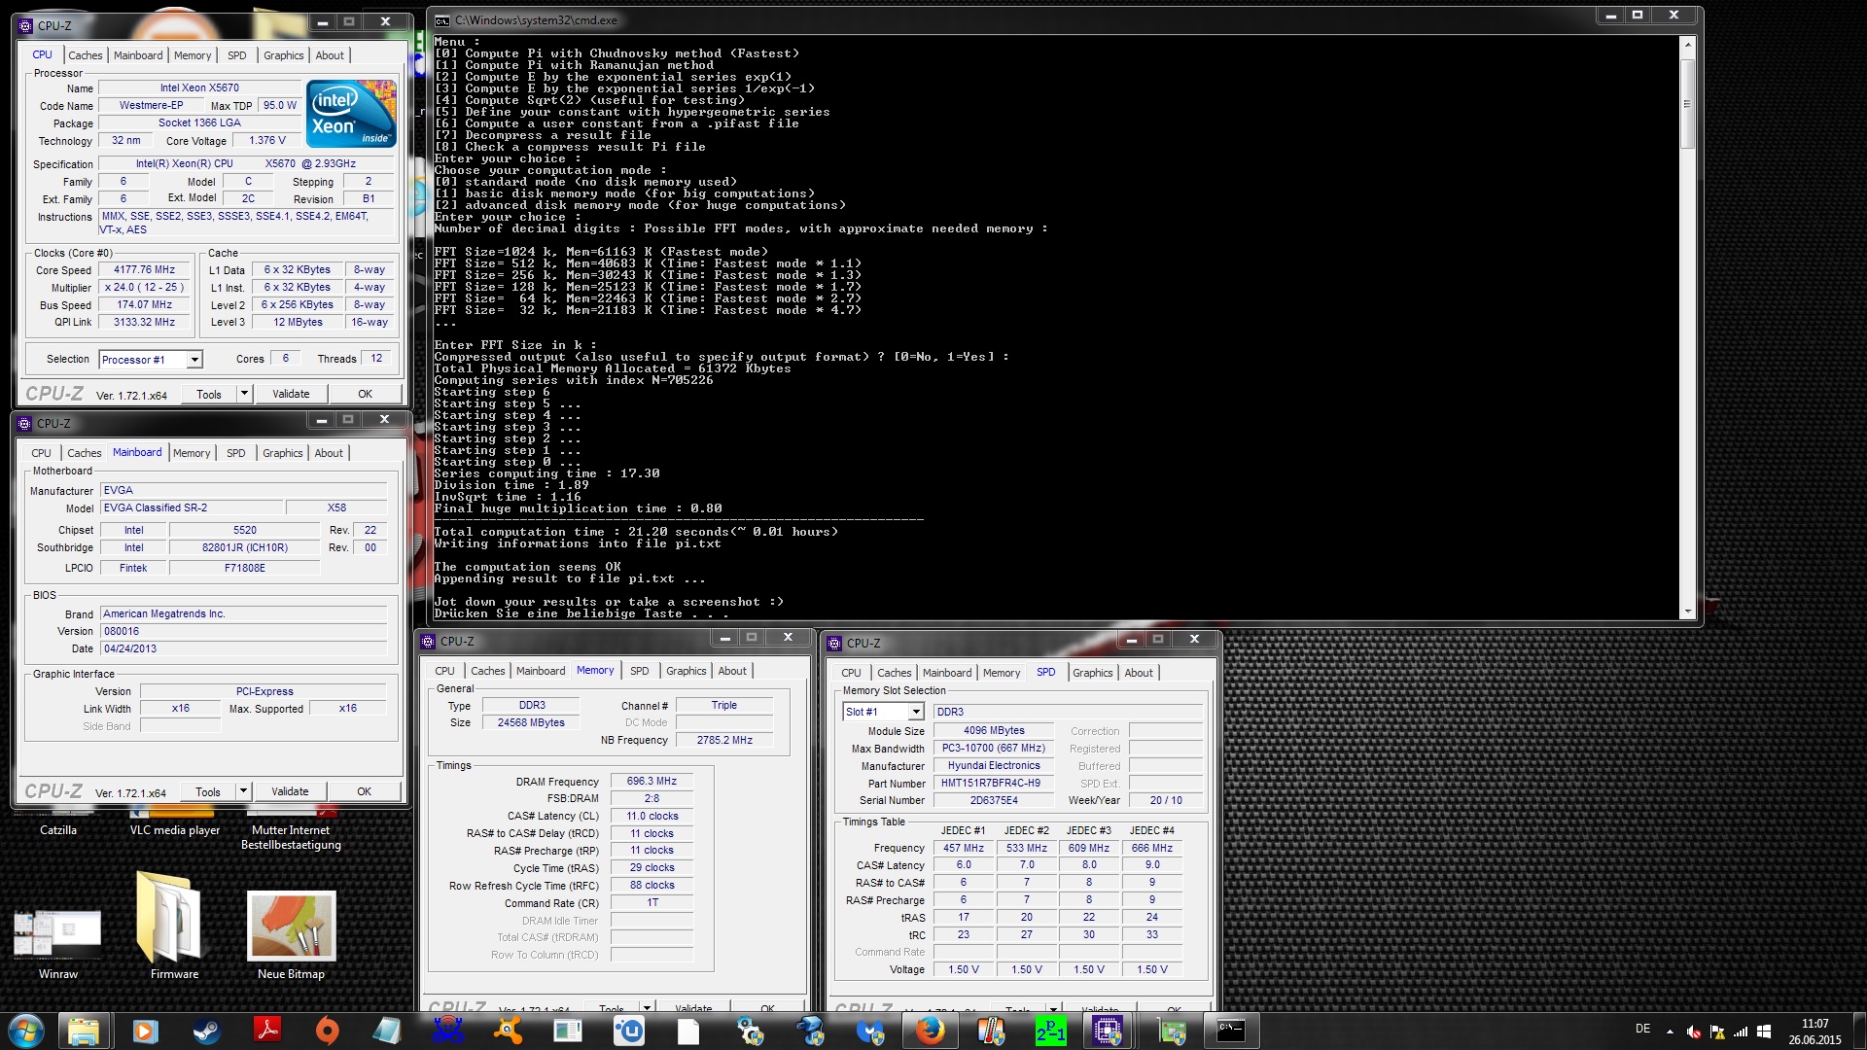Click the NB Frequency 2785.2 MHz value
The image size is (1867, 1050).
point(724,740)
